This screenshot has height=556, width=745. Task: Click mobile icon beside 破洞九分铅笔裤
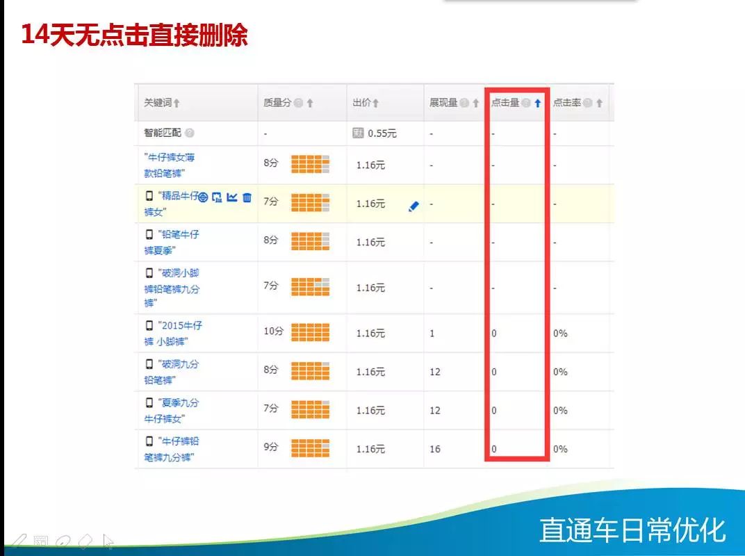(x=149, y=364)
